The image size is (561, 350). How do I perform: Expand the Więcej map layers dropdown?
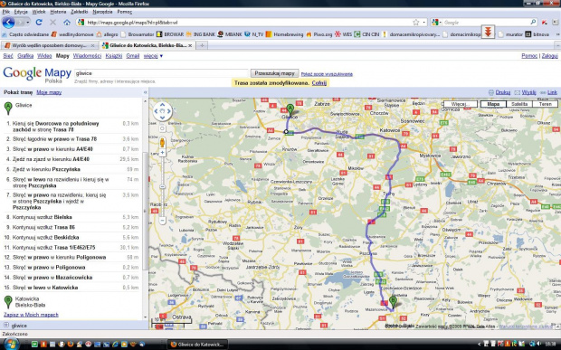tap(461, 104)
